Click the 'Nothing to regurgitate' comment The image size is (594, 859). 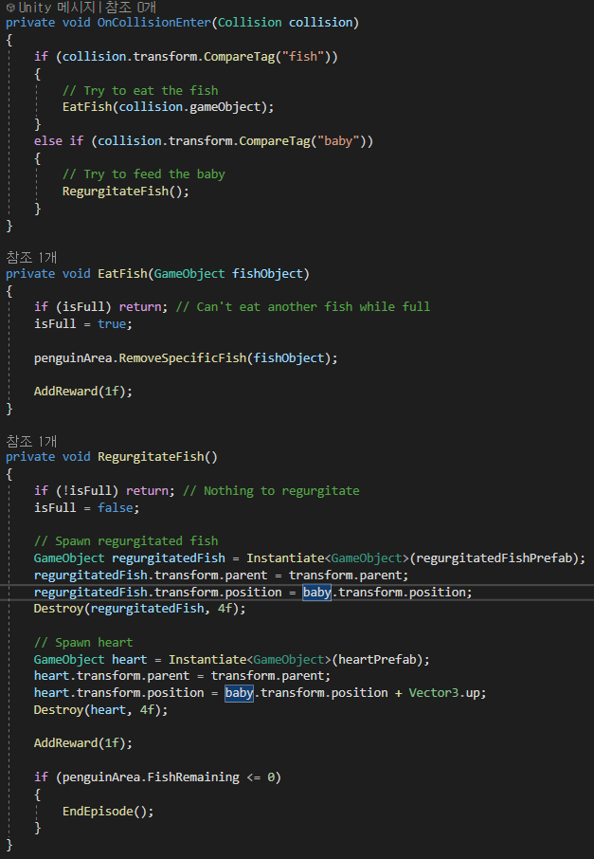click(271, 491)
